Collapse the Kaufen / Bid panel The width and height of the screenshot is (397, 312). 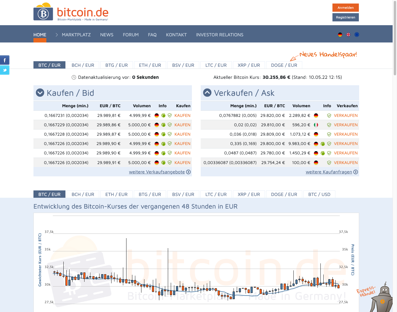(x=40, y=93)
